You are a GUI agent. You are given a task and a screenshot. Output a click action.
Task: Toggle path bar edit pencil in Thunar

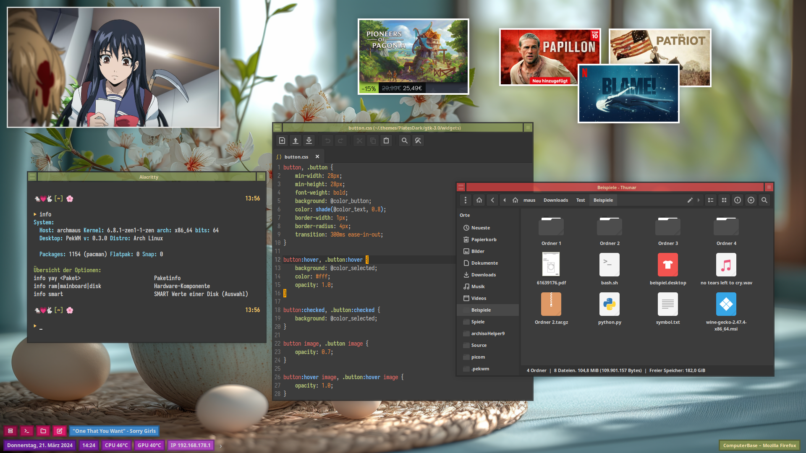pos(690,200)
